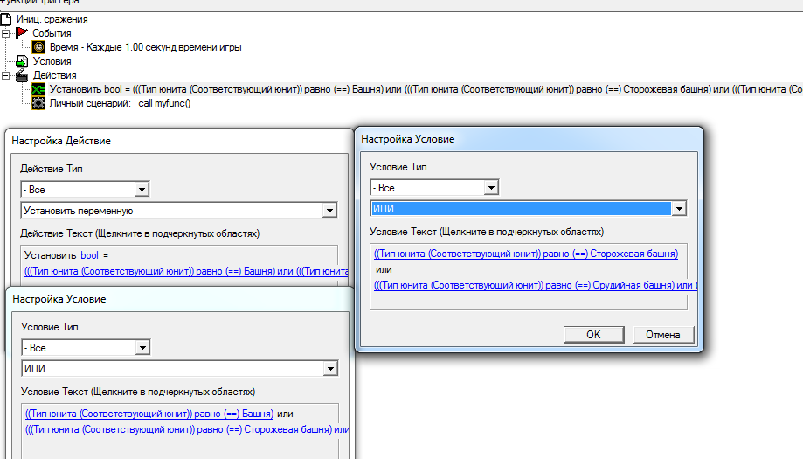This screenshot has height=459, width=803.
Task: Select the Иниц. сражения trigger name
Action: pyautogui.click(x=52, y=19)
